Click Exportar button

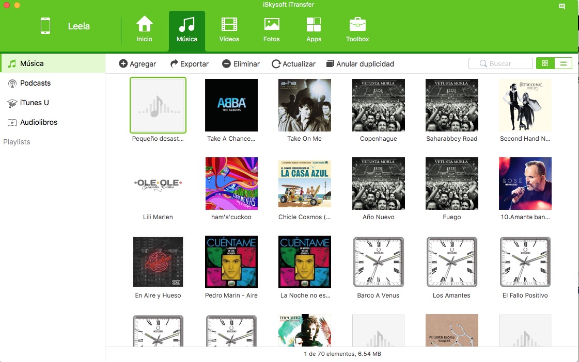pos(190,64)
